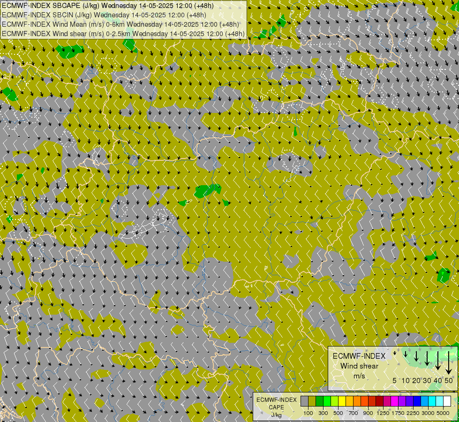
Task: Click the magenta CAPE swatch before 1750
Action: 395,401
